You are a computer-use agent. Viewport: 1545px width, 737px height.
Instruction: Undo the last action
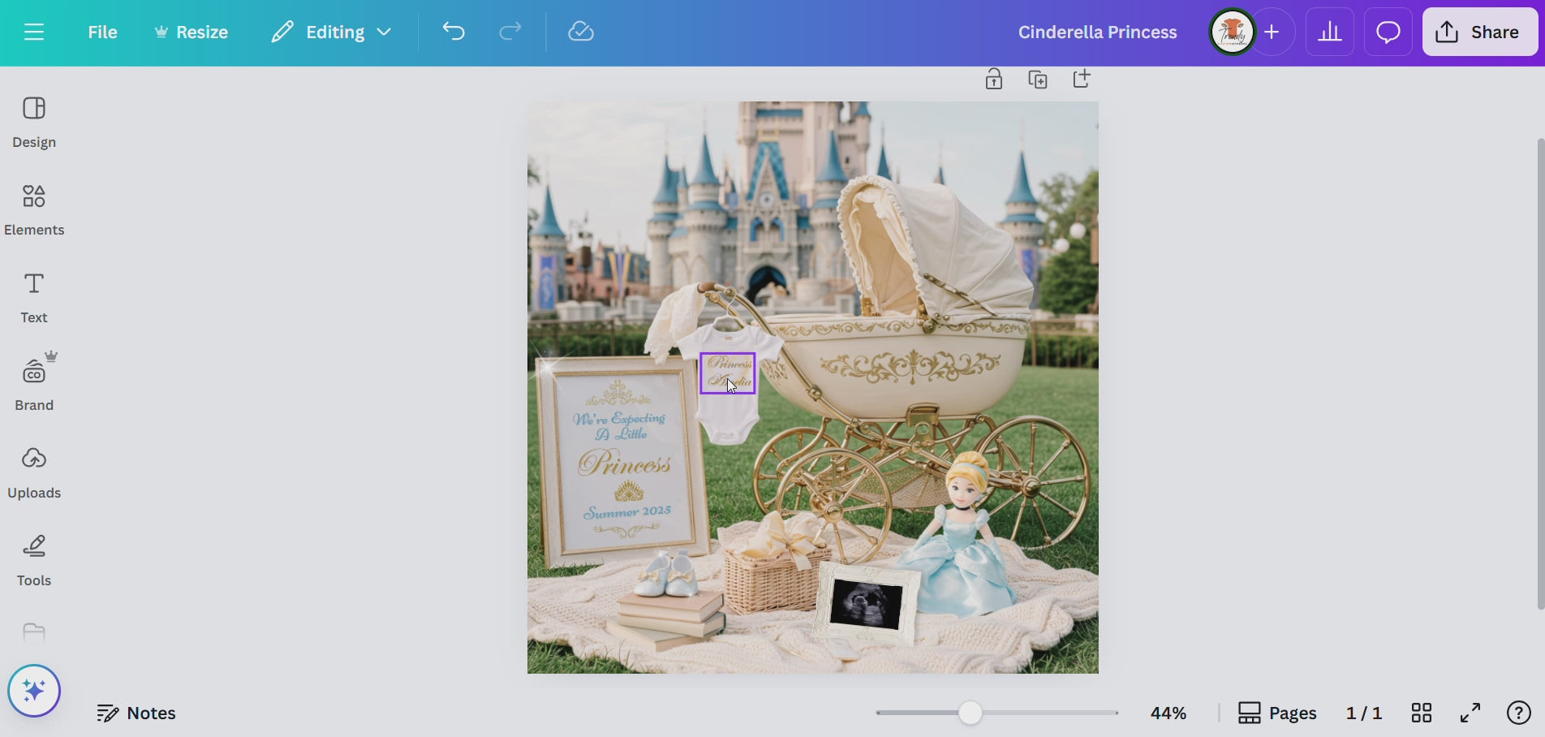click(x=454, y=32)
